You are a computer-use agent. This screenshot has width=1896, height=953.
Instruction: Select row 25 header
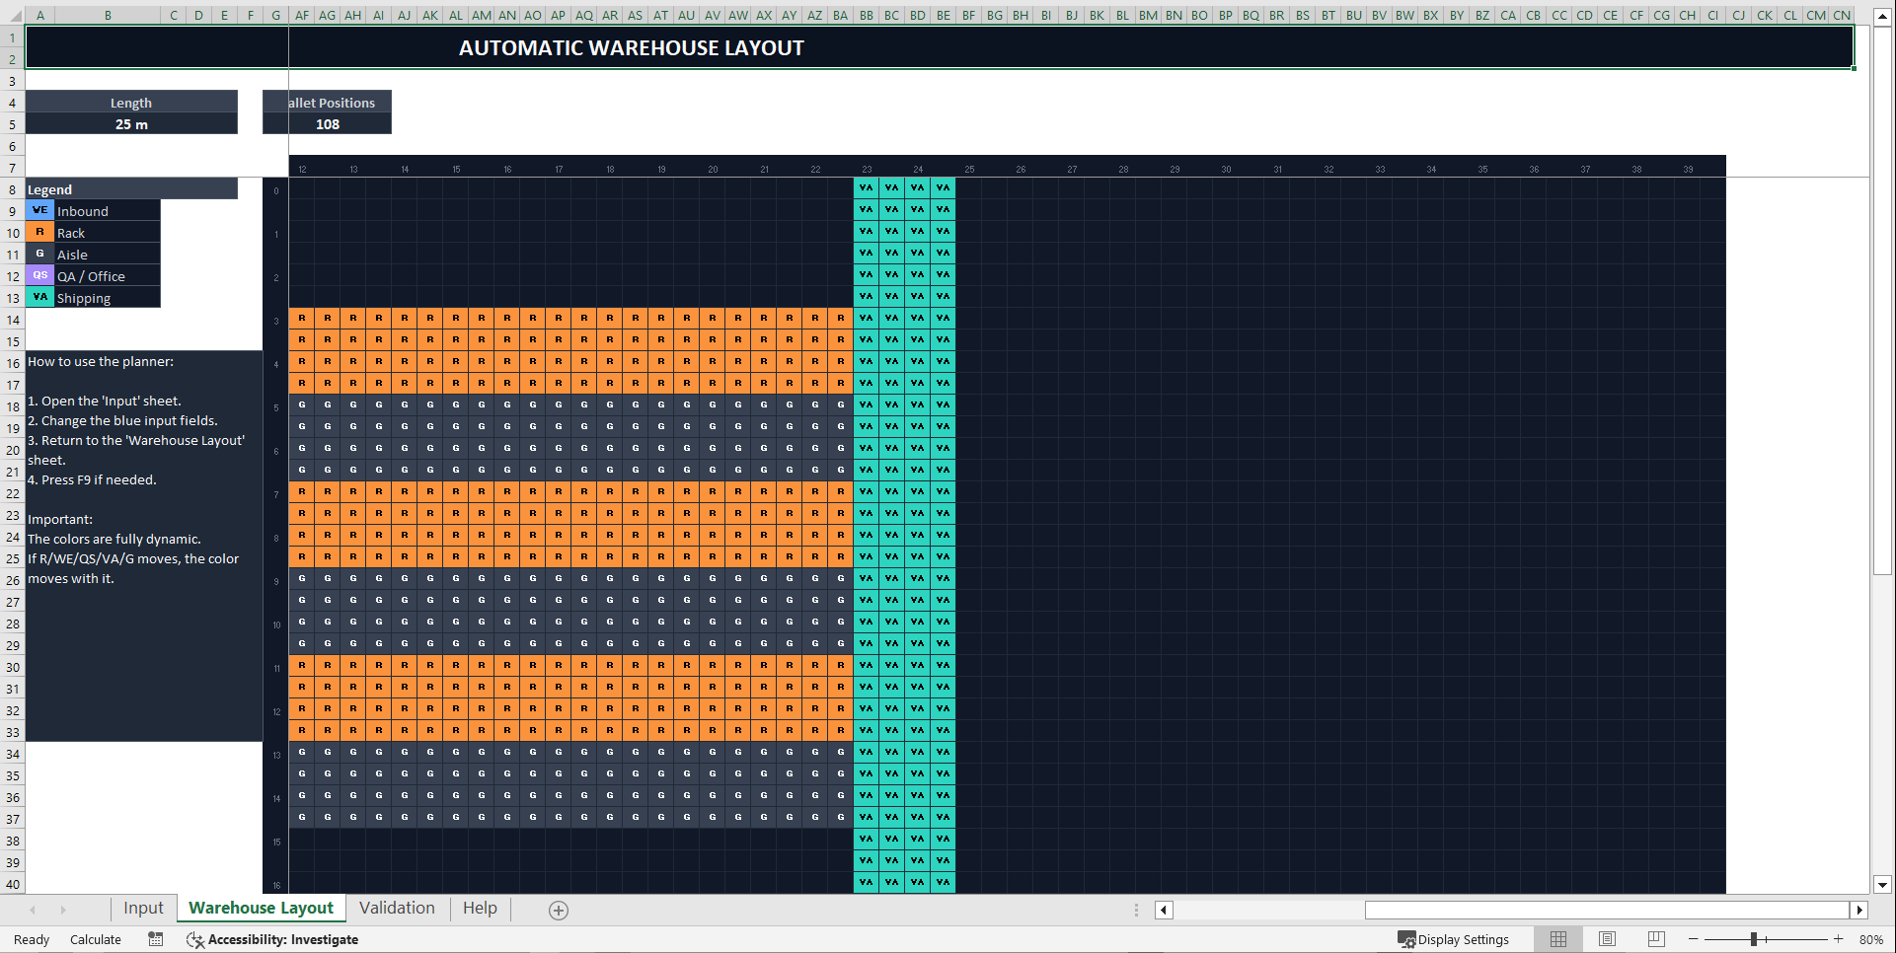click(12, 557)
